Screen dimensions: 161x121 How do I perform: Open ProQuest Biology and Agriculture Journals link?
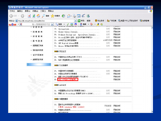click(77, 35)
